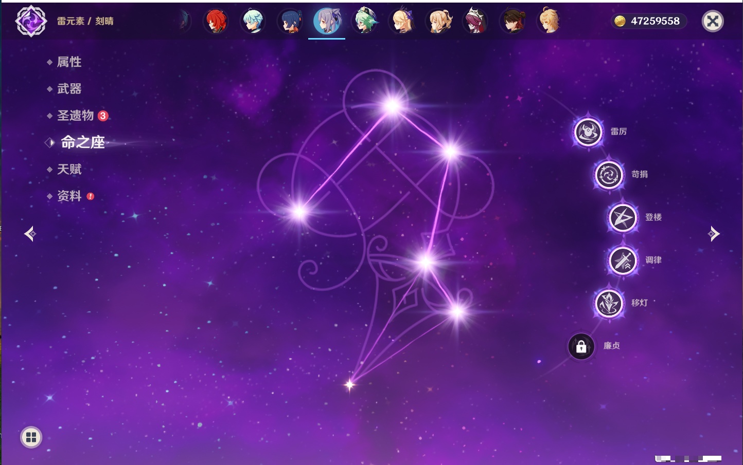Select the locked 廉贞 constellation node
The image size is (743, 465).
581,346
